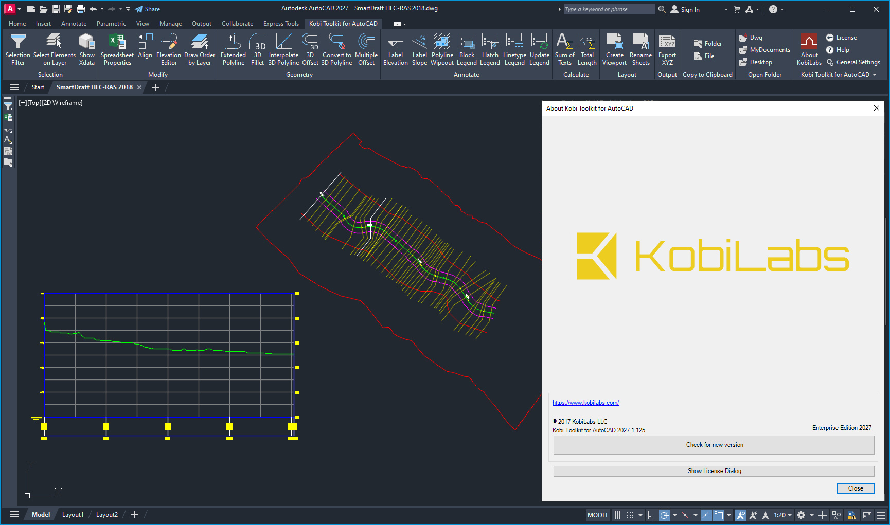Open the Elevation Editor
Viewport: 890px width, 525px height.
169,49
